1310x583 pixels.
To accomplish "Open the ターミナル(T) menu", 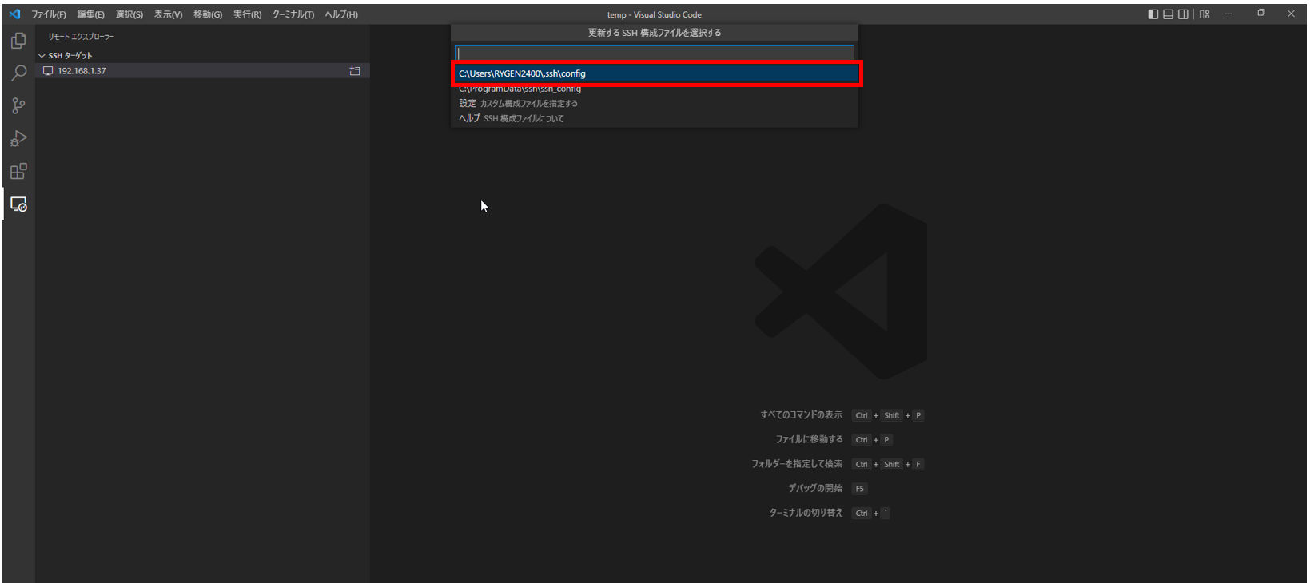I will (293, 14).
